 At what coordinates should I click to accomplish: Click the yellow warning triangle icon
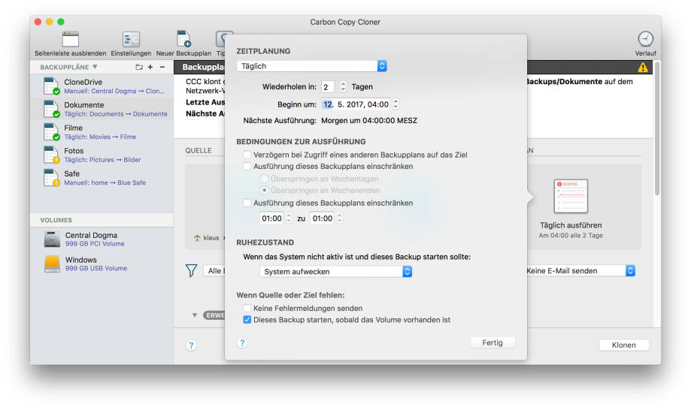pyautogui.click(x=643, y=68)
